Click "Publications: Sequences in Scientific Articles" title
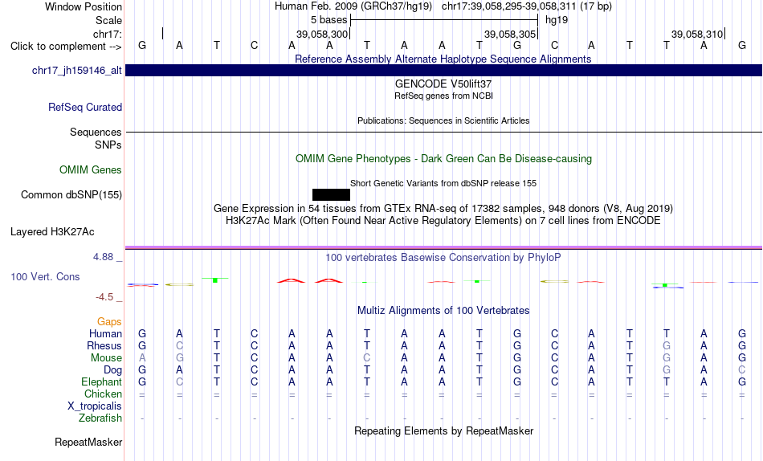This screenshot has height=461, width=763. pos(443,120)
